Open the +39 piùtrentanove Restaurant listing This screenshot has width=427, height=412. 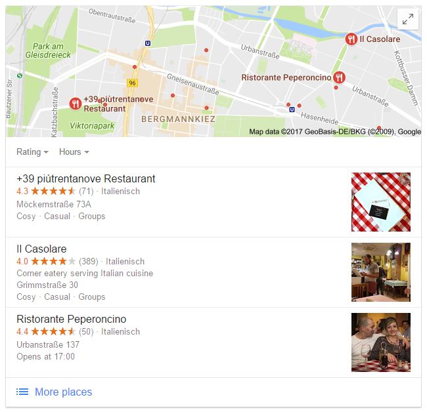[x=86, y=178]
